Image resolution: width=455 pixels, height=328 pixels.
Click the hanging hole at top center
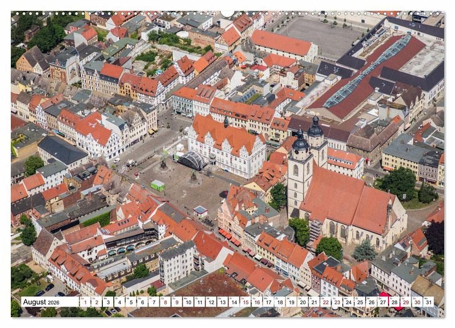point(227,13)
